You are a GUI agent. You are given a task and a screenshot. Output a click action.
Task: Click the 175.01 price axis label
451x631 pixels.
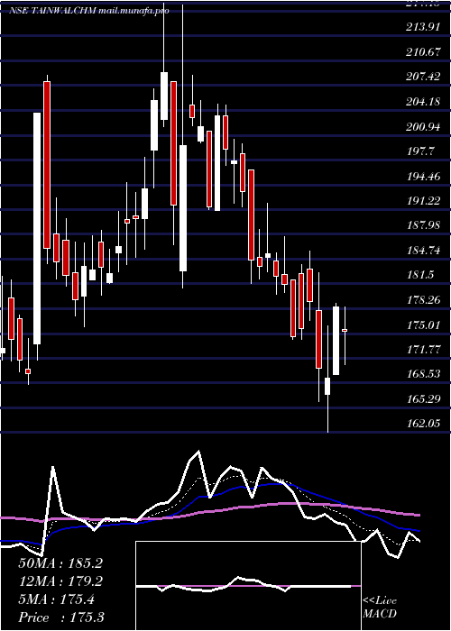tap(423, 325)
